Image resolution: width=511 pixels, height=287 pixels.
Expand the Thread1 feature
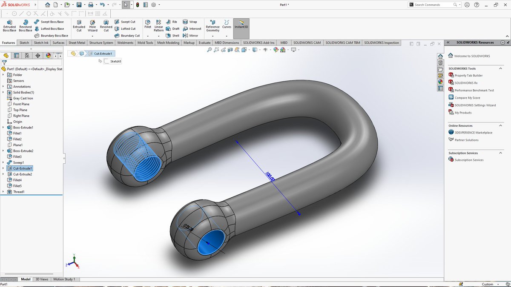coord(3,192)
